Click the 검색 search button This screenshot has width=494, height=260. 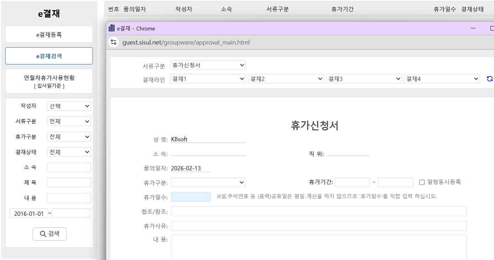[49, 234]
